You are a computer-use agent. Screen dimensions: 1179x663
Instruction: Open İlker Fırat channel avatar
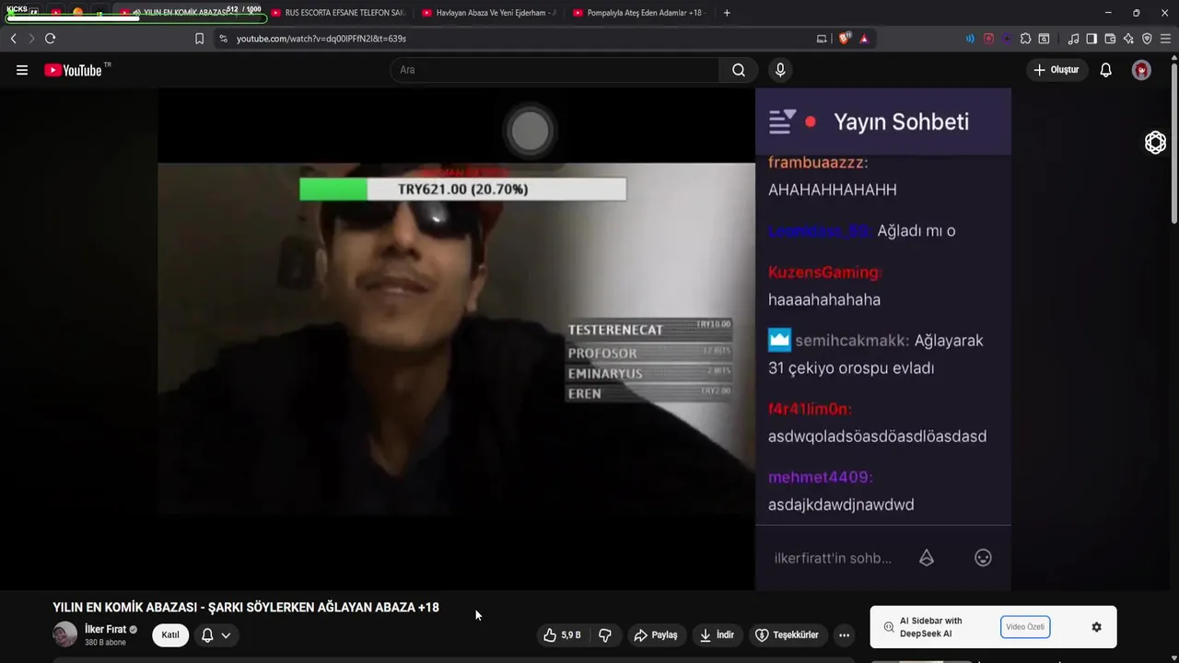click(64, 634)
